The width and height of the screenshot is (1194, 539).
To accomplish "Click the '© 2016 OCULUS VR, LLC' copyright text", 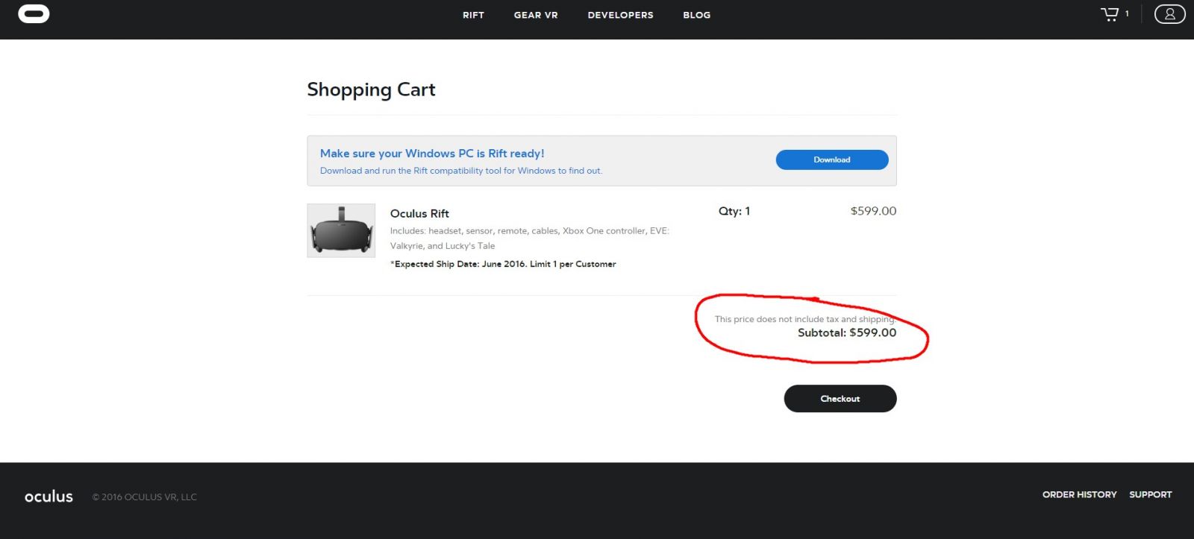I will click(x=145, y=497).
